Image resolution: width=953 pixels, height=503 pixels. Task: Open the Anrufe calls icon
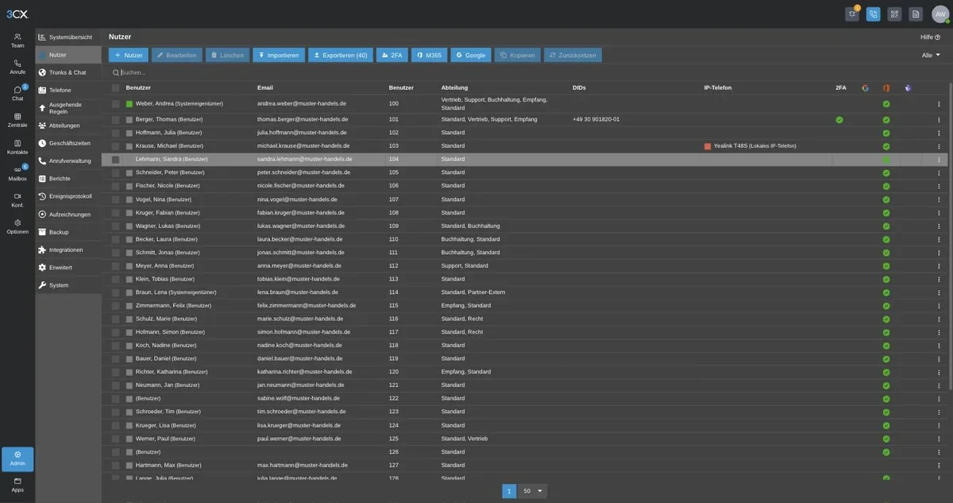(x=17, y=67)
